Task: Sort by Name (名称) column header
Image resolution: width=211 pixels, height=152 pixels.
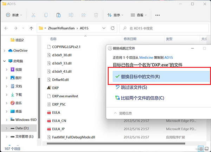Action: pyautogui.click(x=53, y=39)
